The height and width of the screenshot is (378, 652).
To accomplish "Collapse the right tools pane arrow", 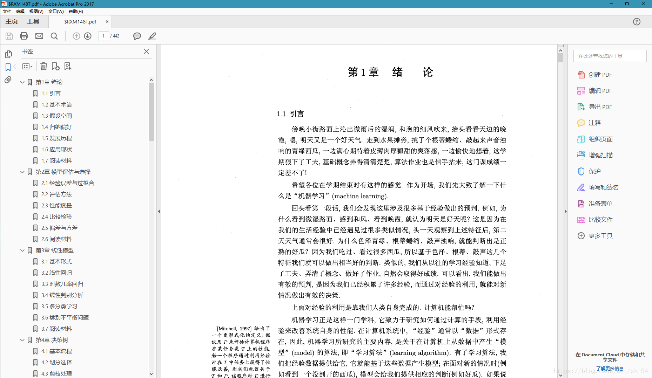I will click(x=565, y=211).
